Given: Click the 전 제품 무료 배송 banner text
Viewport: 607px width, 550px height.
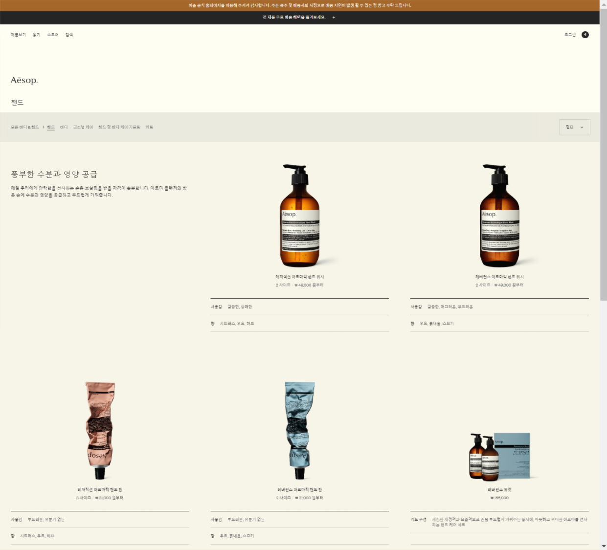Looking at the screenshot, I should [294, 17].
